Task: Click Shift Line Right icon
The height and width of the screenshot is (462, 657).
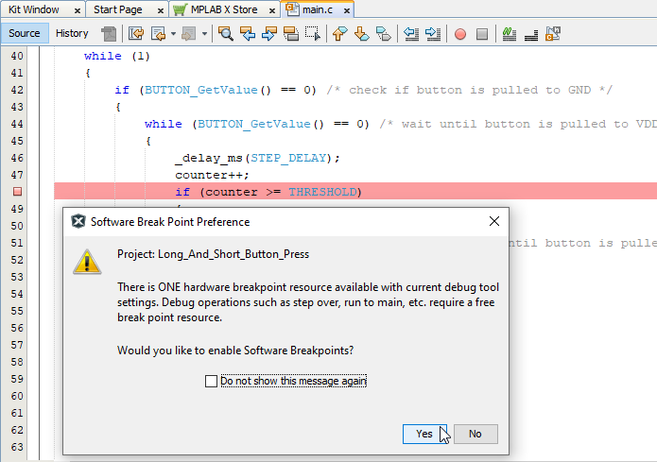Action: tap(432, 34)
